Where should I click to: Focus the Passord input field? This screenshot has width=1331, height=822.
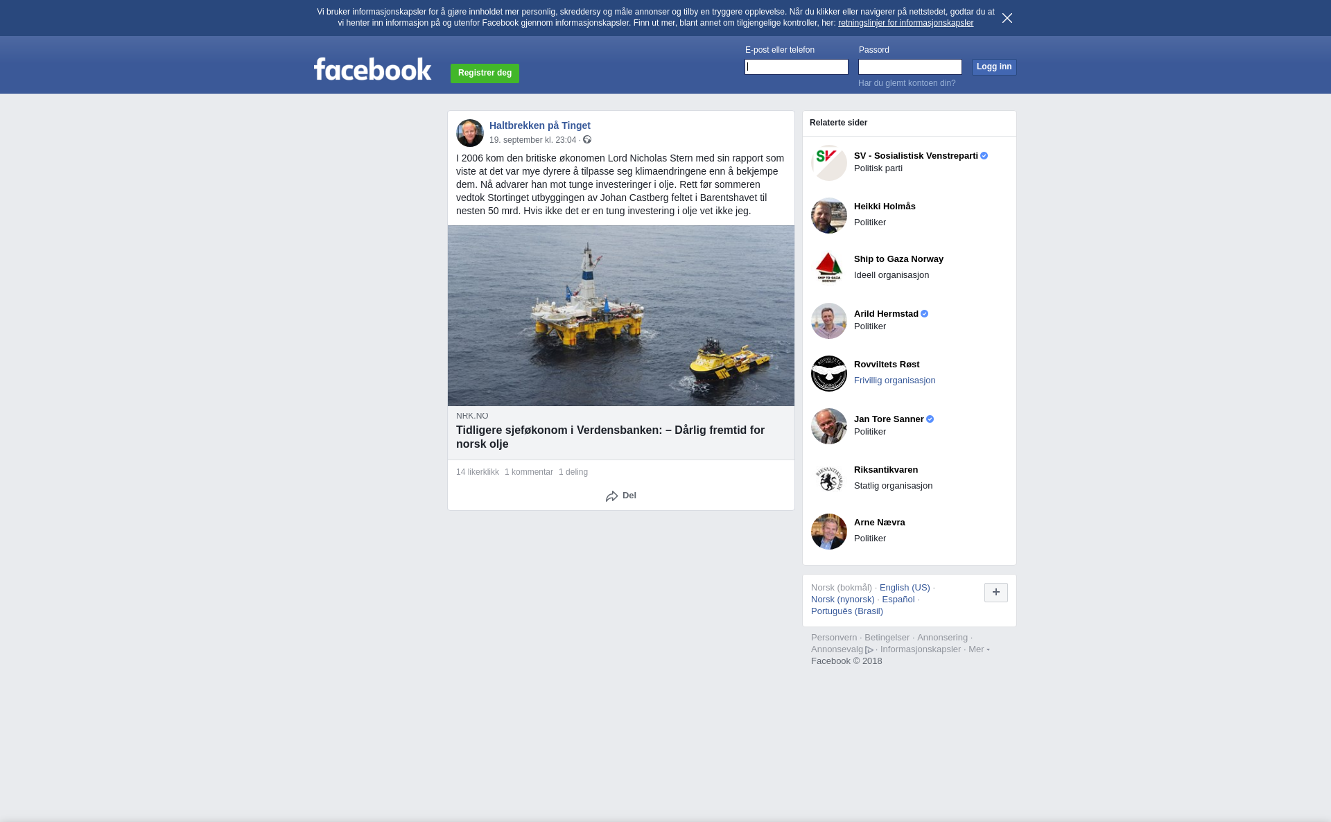[x=910, y=67]
